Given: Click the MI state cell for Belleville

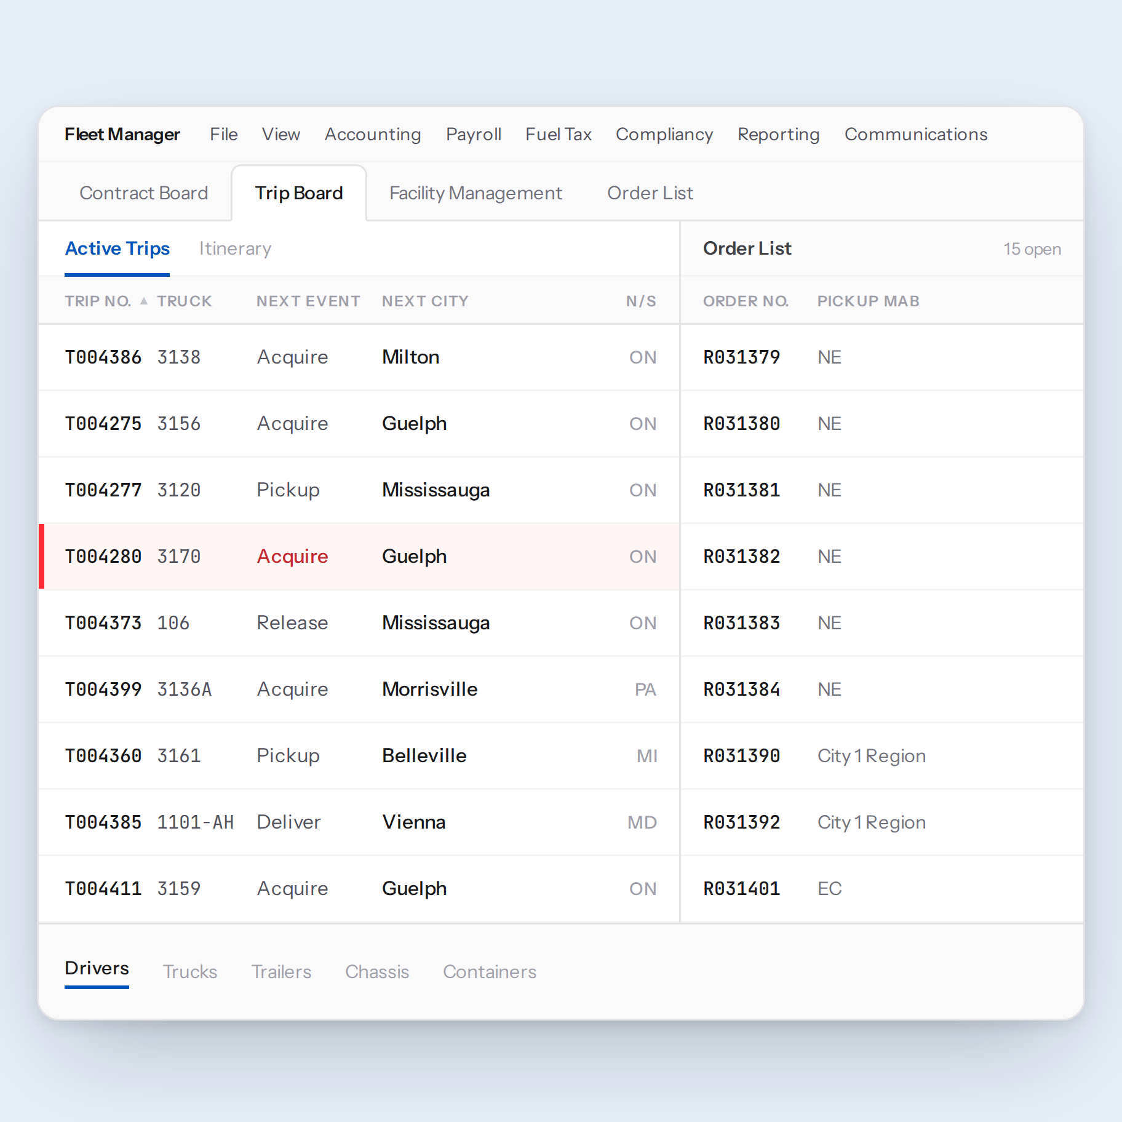Looking at the screenshot, I should 647,756.
